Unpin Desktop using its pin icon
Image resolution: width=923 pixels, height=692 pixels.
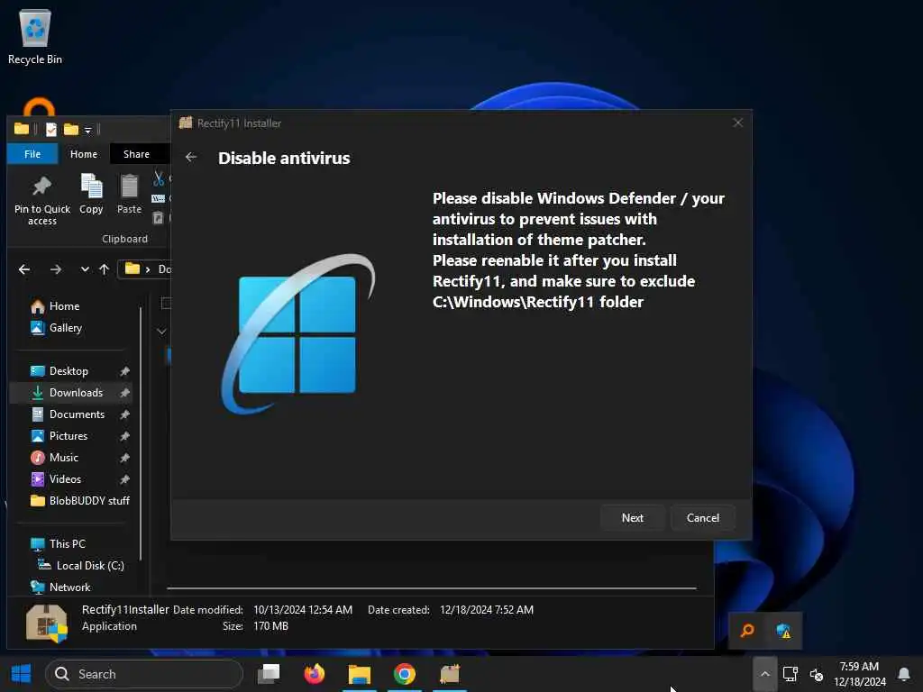pyautogui.click(x=124, y=371)
